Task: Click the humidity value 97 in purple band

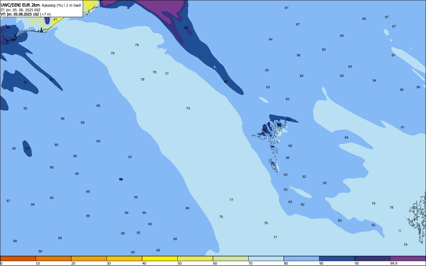Action: point(186,28)
